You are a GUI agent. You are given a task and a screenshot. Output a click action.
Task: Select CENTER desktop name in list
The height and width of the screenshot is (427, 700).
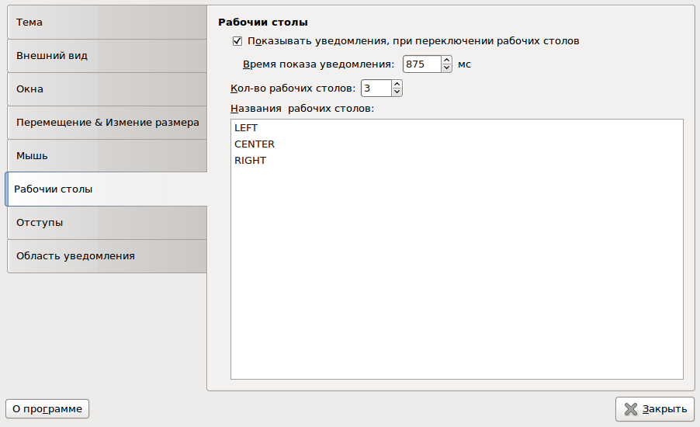coord(255,144)
